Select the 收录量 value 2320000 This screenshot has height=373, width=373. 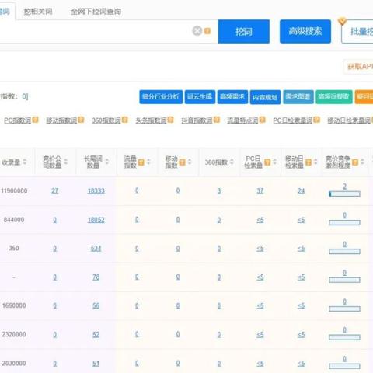(x=14, y=334)
